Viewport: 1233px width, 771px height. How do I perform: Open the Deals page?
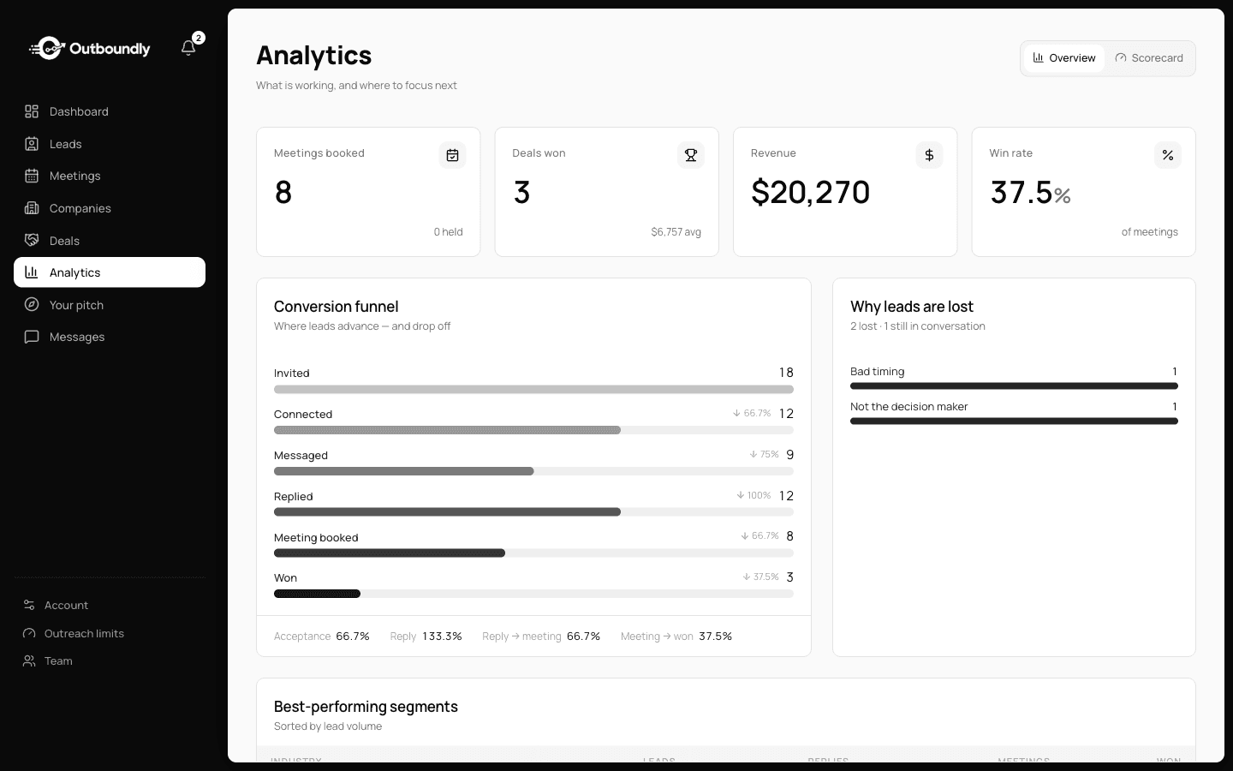pyautogui.click(x=110, y=241)
